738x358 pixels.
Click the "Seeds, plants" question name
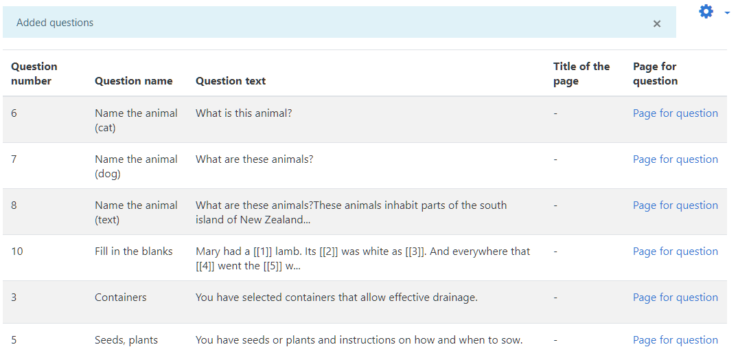pos(126,340)
